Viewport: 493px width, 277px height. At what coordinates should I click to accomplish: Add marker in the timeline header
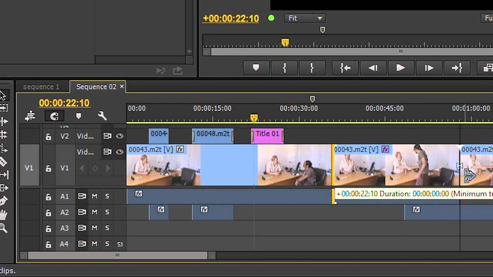coord(79,116)
